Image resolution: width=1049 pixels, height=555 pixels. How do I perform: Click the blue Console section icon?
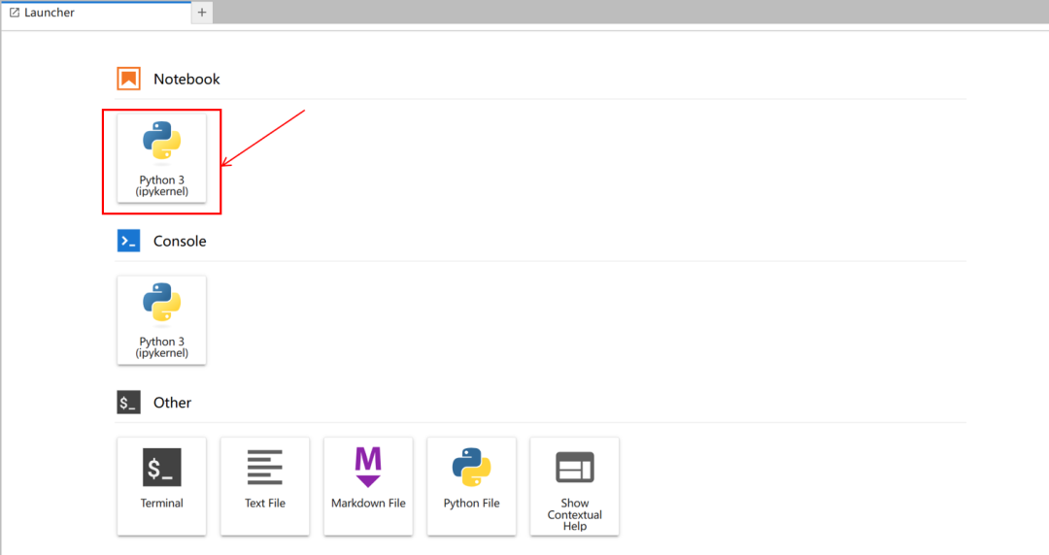coord(128,241)
